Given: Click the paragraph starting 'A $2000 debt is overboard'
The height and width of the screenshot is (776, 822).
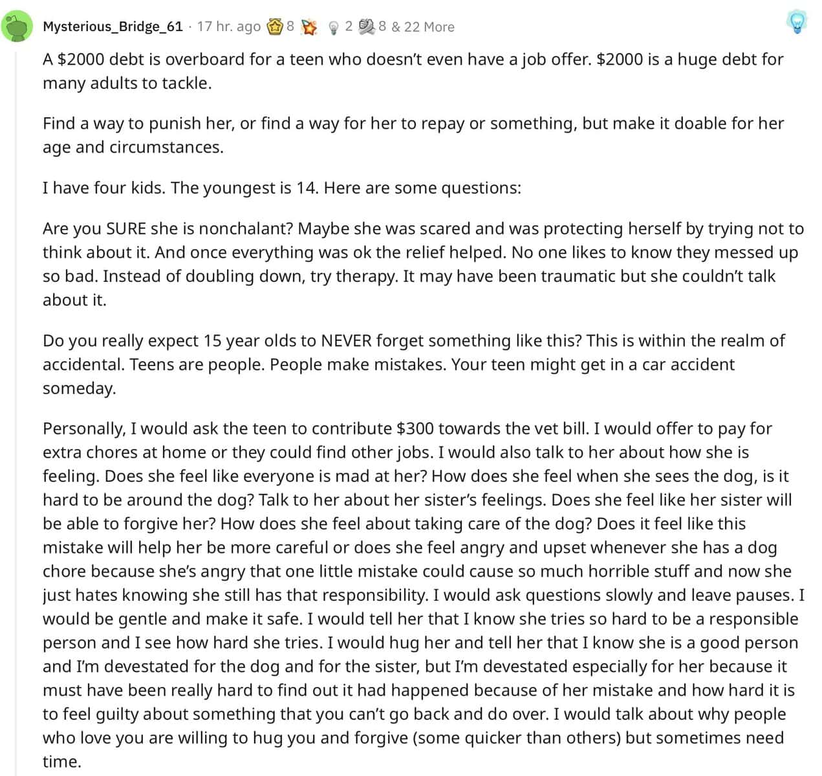Looking at the screenshot, I should click(x=413, y=71).
